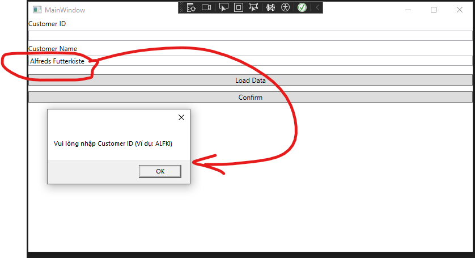475x258 pixels.
Task: Activate the Select Element cursor tool
Action: point(223,7)
